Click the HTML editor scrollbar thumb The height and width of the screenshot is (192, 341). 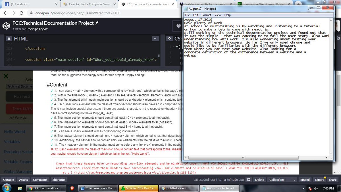point(159,56)
